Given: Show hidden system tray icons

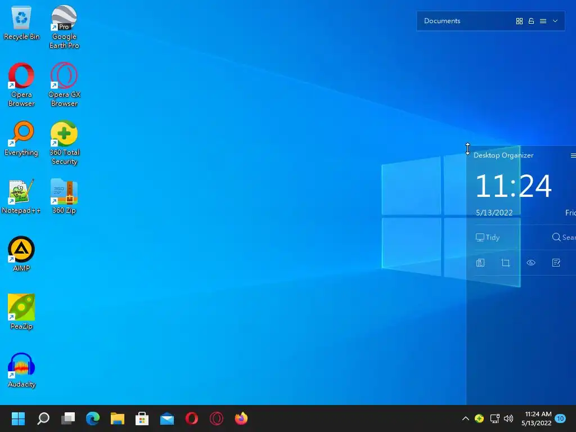Looking at the screenshot, I should (x=465, y=418).
